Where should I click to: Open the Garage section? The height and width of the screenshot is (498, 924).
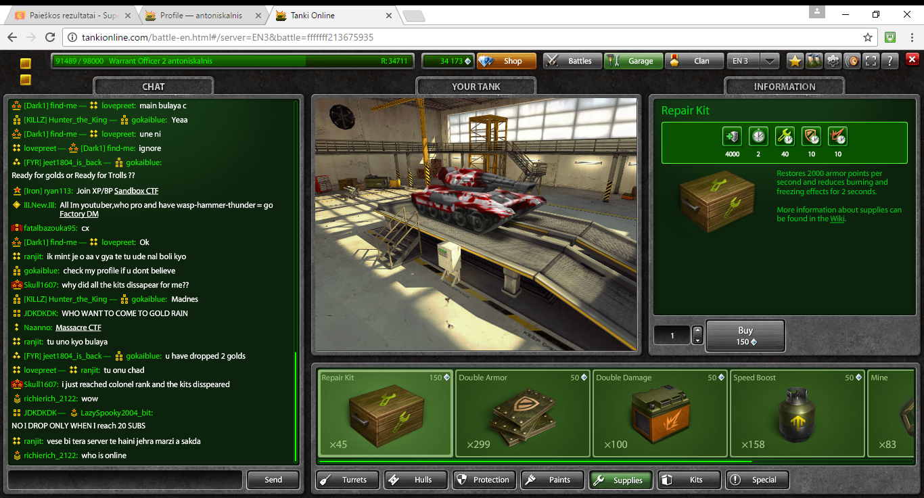(633, 61)
